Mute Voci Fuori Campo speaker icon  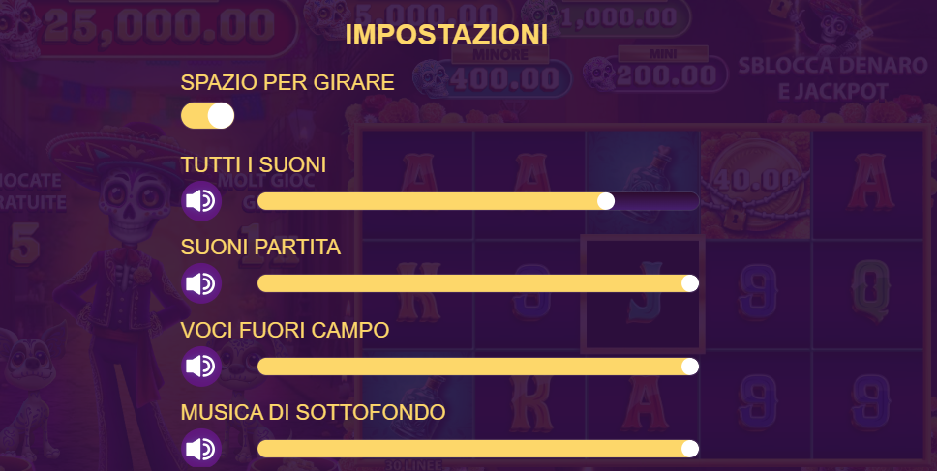201,367
